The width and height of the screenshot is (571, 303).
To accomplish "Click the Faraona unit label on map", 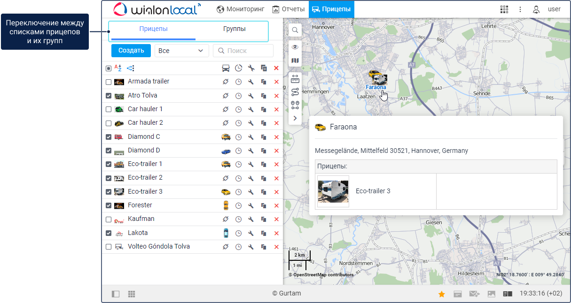I will tap(375, 87).
